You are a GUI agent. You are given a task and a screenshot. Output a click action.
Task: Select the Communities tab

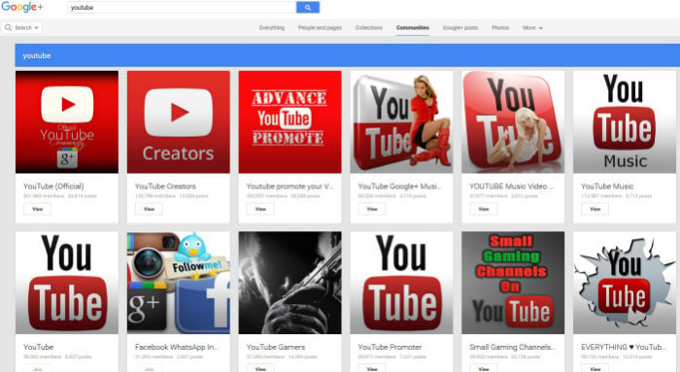click(413, 28)
